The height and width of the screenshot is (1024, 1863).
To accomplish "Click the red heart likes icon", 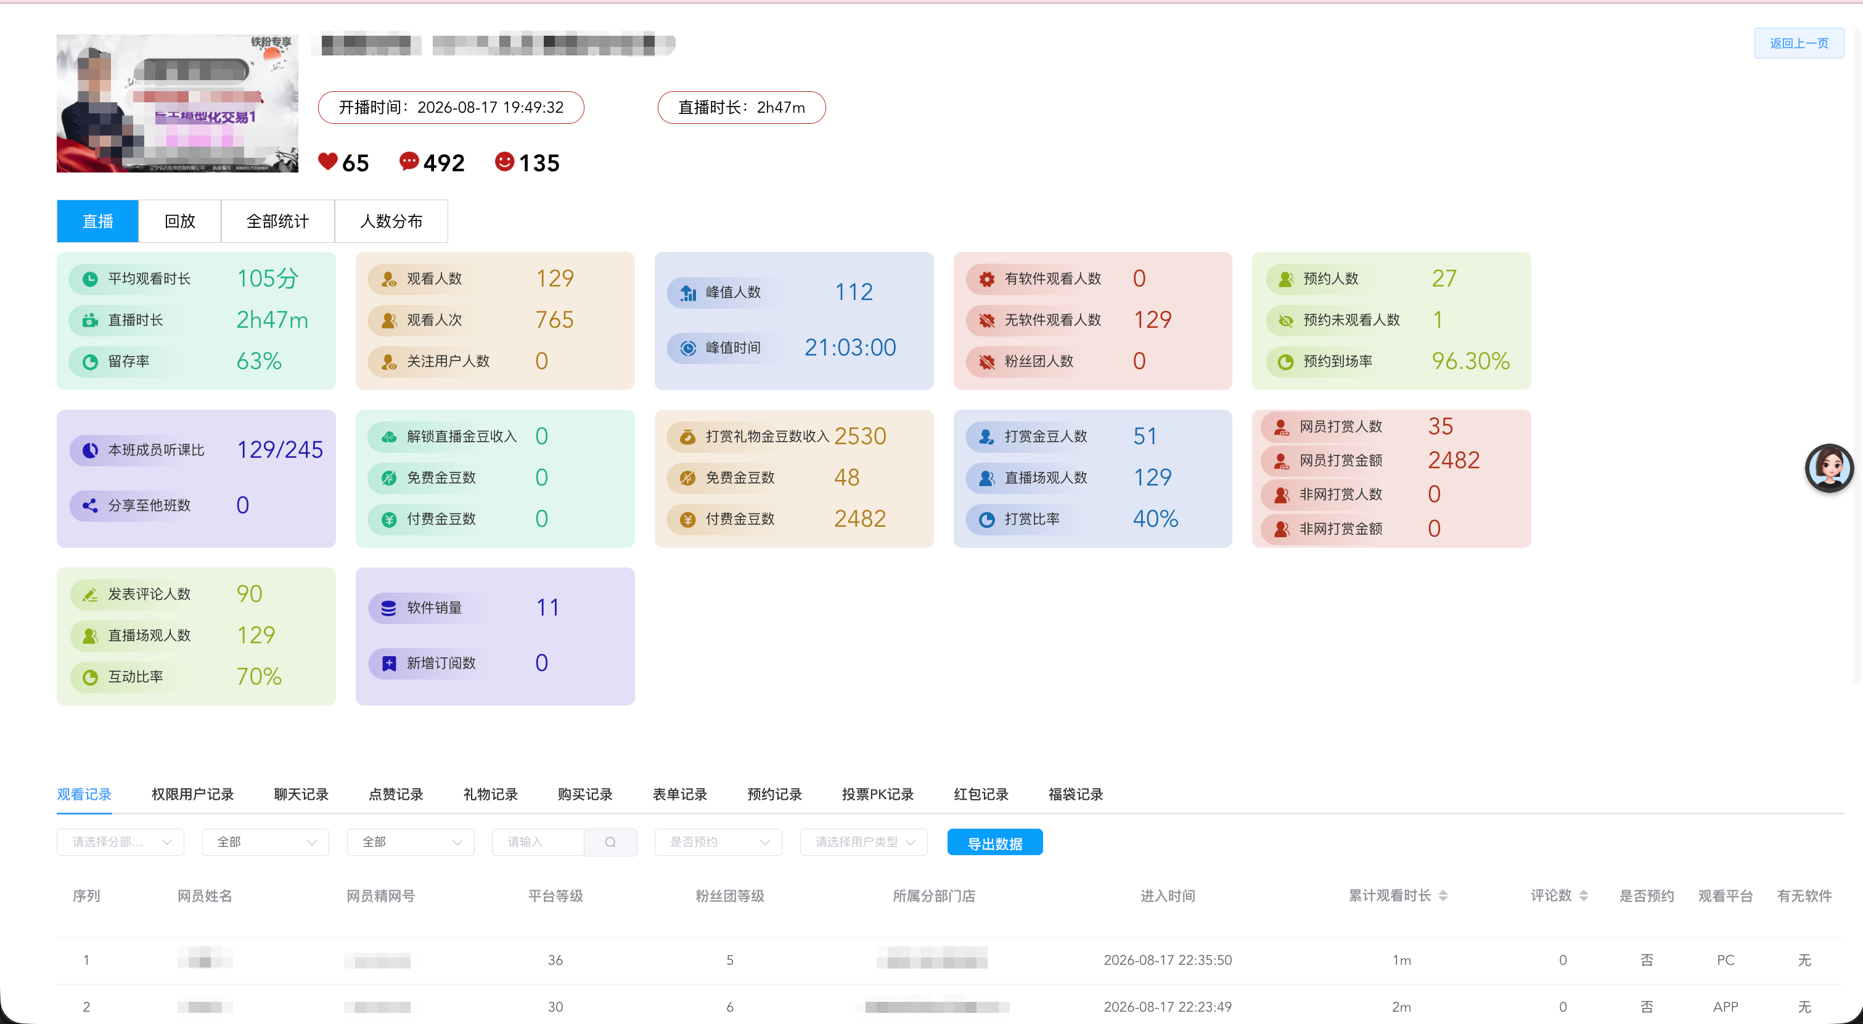I will click(327, 162).
